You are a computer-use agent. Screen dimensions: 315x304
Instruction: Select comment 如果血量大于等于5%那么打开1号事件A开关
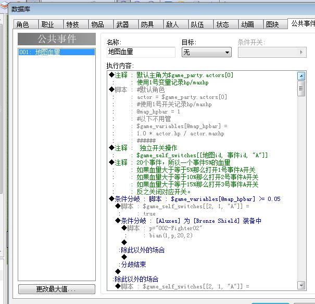coord(196,170)
